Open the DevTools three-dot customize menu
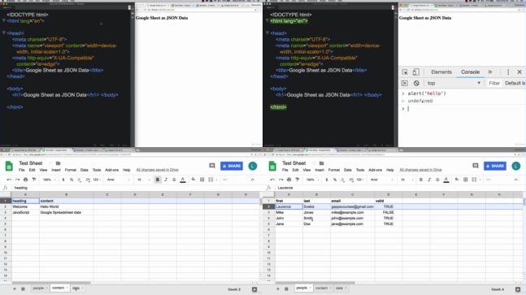Viewport: 526px width, 295px height. [508, 72]
